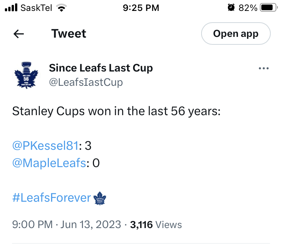282x248 pixels.
Task: Tap the 3,116 Views count
Action: pyautogui.click(x=156, y=225)
